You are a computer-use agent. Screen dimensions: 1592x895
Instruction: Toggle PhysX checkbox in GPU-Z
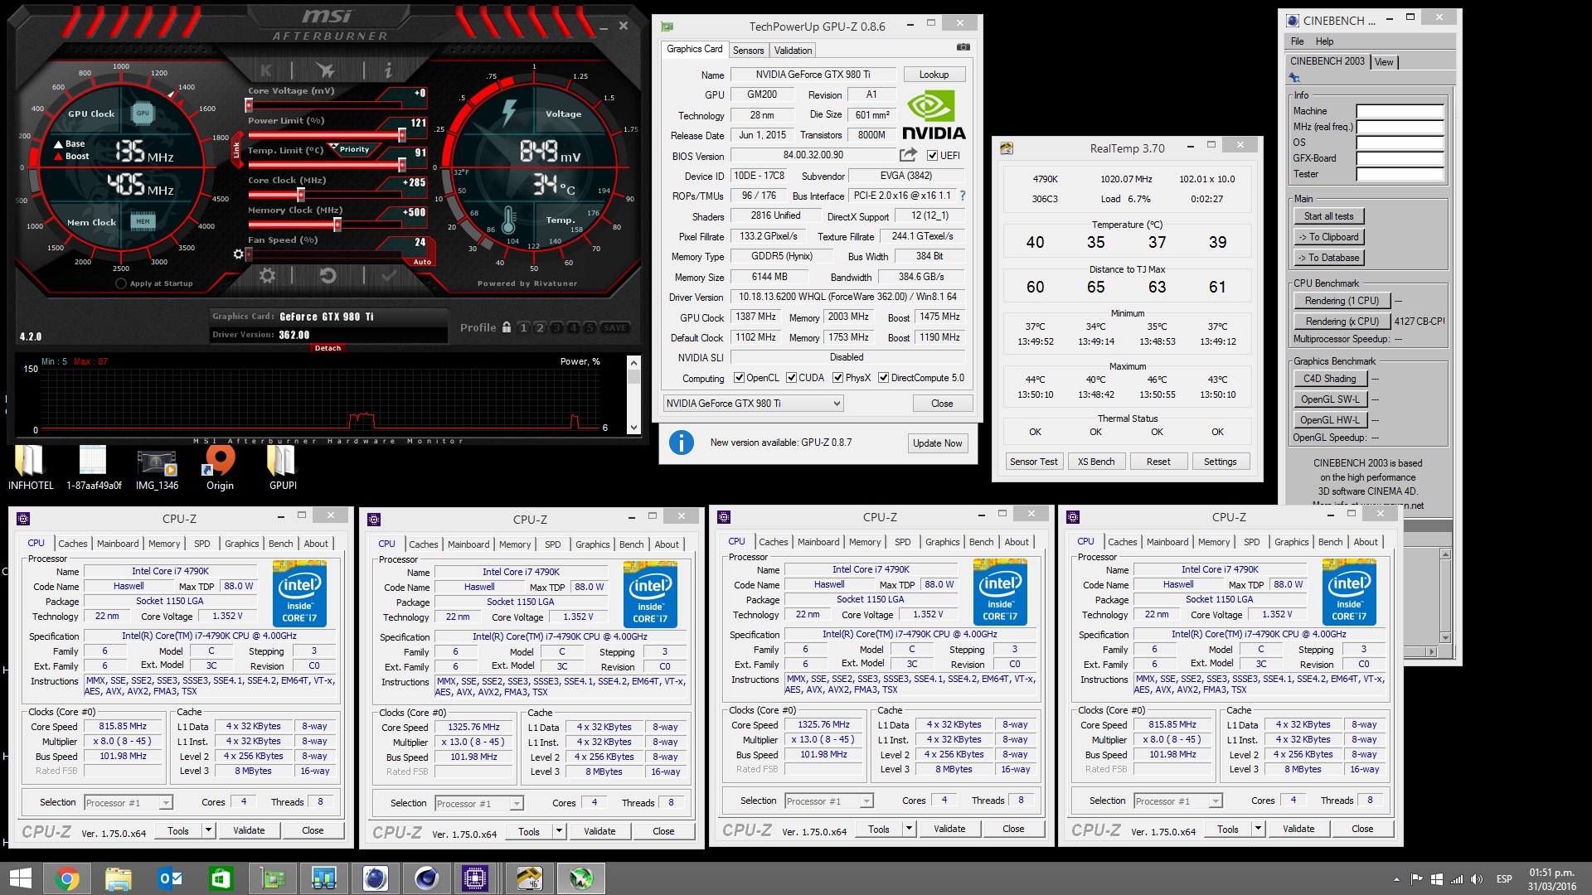(837, 378)
